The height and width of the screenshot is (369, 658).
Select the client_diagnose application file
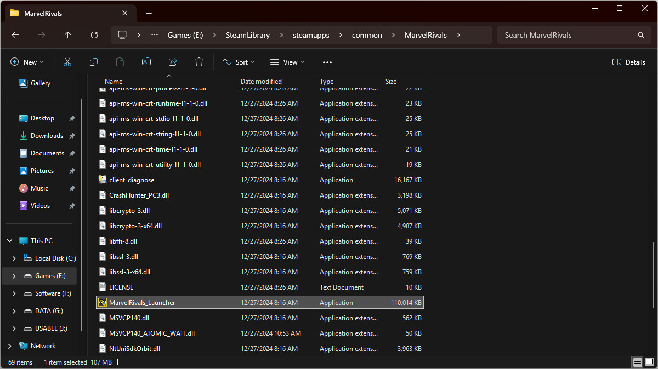[x=132, y=180]
